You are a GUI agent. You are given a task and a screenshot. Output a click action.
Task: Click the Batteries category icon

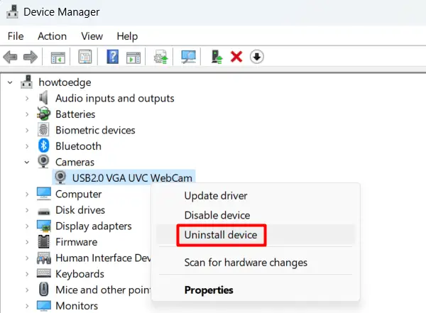(43, 114)
